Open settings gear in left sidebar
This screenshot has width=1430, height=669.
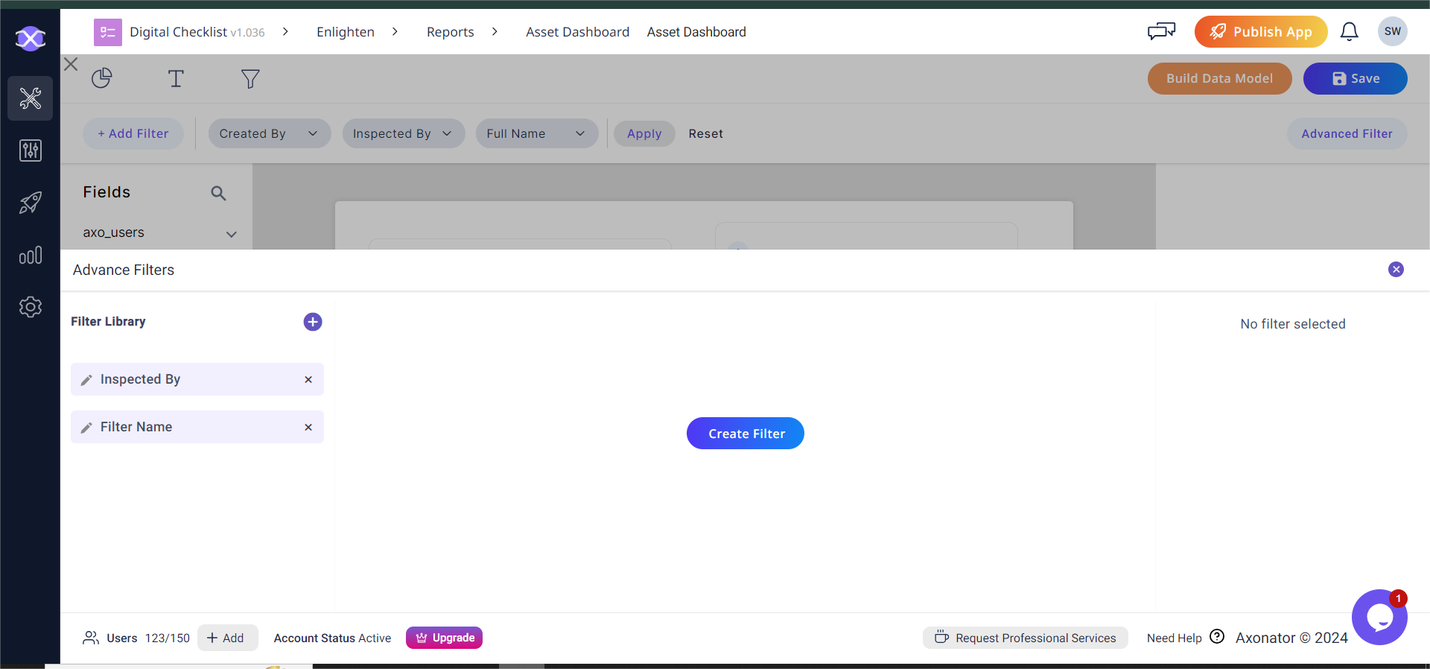[31, 307]
